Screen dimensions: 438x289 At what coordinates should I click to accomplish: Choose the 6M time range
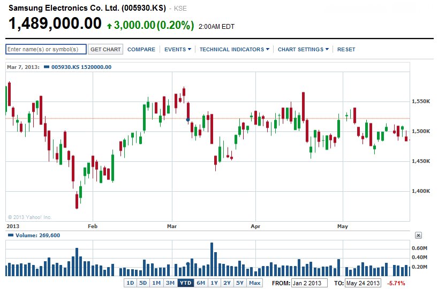click(201, 283)
